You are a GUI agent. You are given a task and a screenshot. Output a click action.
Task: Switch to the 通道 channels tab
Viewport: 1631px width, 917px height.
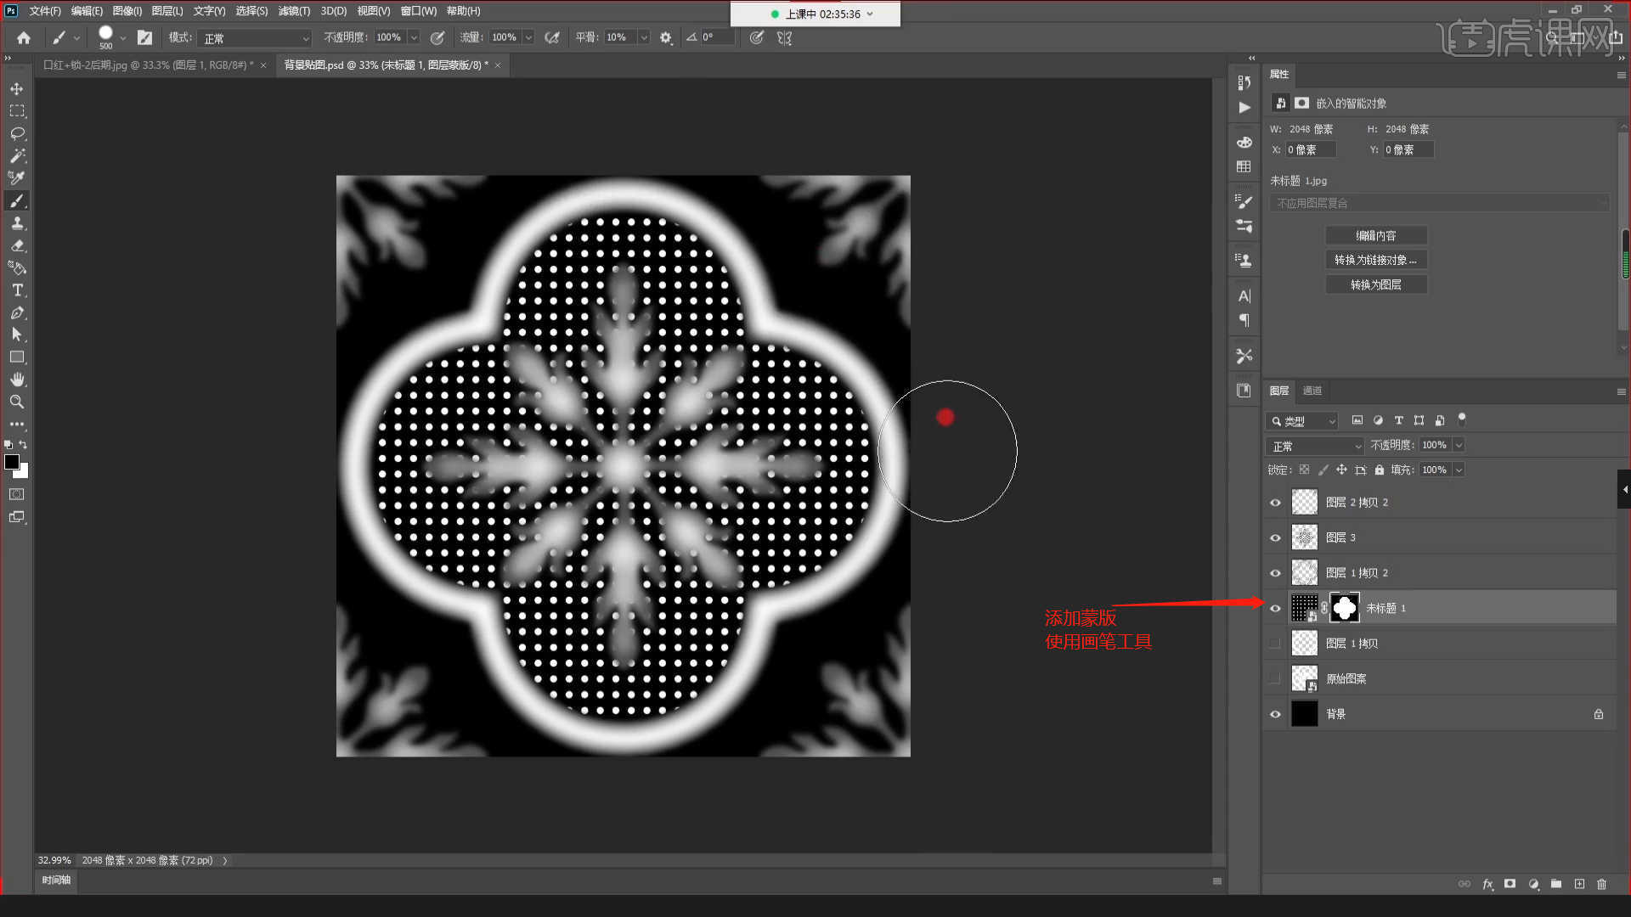tap(1312, 391)
